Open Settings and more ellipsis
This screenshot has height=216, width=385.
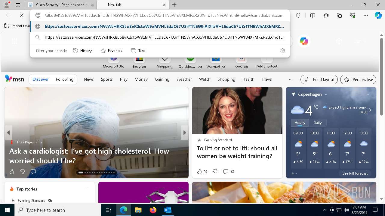366,15
